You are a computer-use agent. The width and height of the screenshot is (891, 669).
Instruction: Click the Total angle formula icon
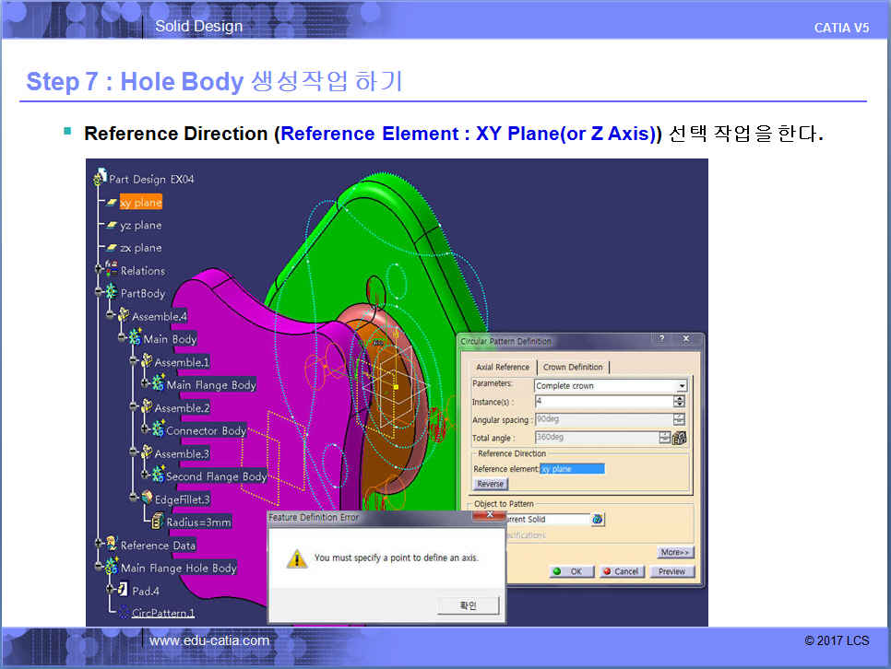680,438
